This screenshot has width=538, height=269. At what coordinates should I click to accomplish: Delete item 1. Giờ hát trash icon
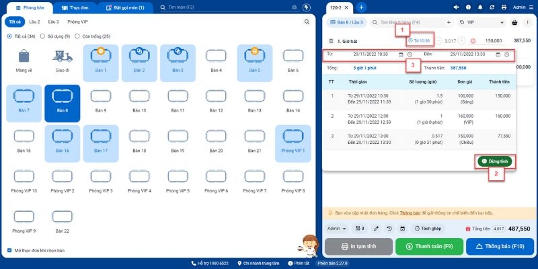(x=331, y=41)
